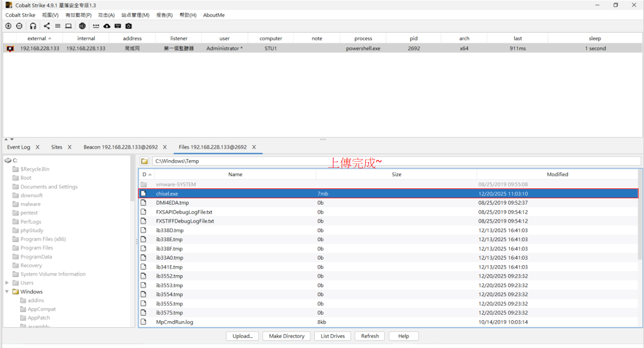The height and width of the screenshot is (348, 644).
Task: Open the 报告(R) menu
Action: tap(164, 15)
